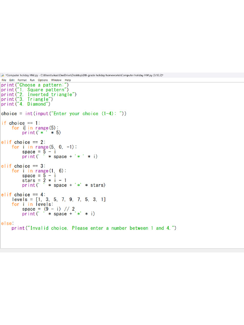This screenshot has height=325, width=244.
Task: Open the Help menu
Action: (x=68, y=80)
